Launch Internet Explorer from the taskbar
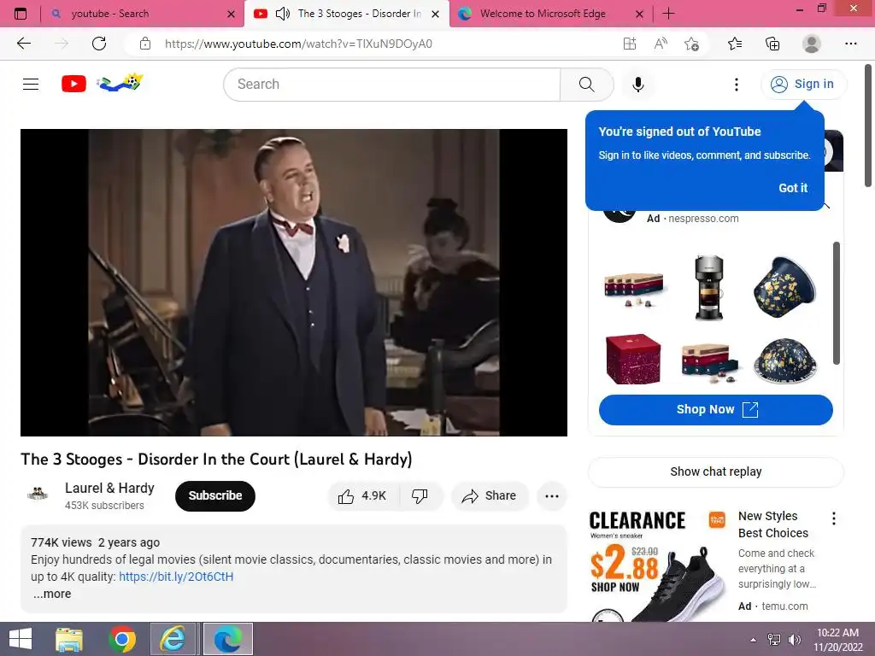 tap(173, 639)
